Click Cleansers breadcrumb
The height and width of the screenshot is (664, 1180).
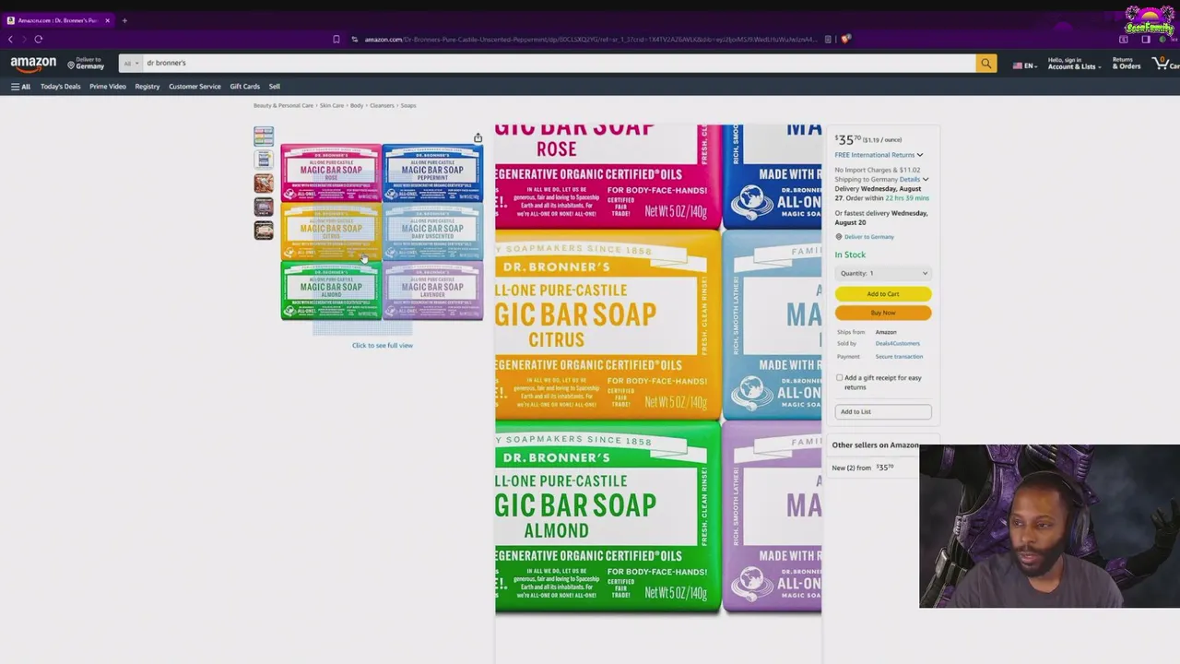click(382, 106)
